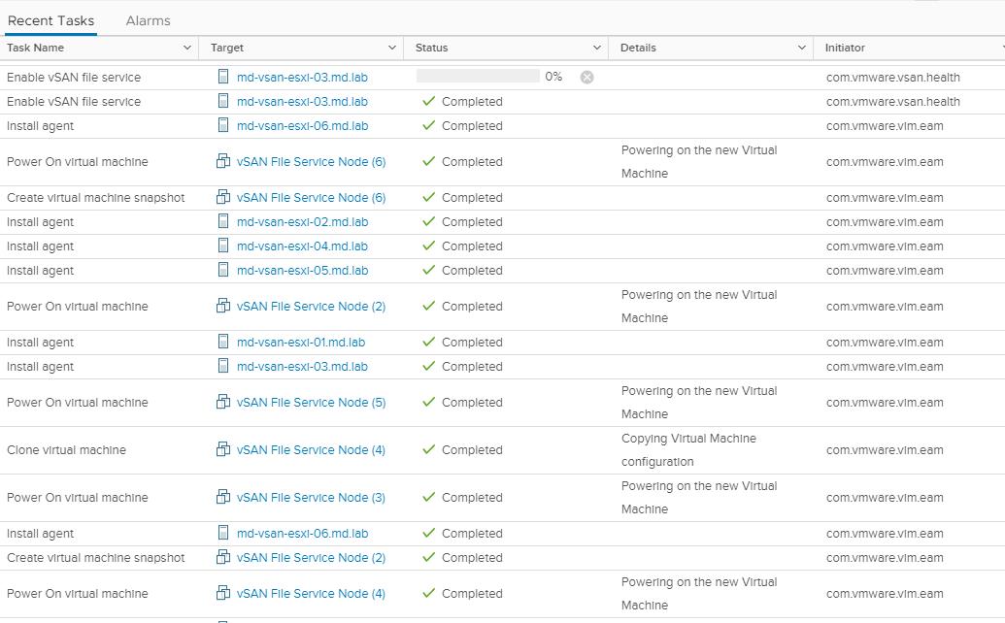This screenshot has width=1005, height=623.
Task: Select 'Completed' status in Power On Node (4) row
Action: click(x=472, y=594)
